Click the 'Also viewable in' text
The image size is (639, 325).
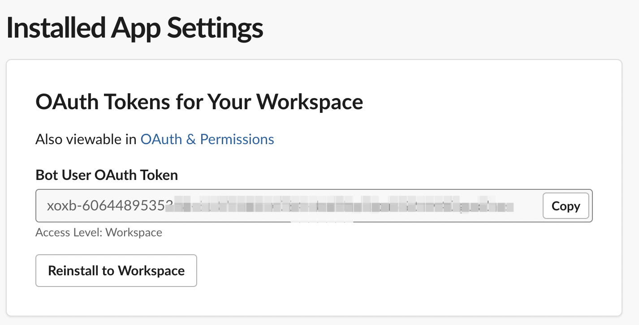(x=86, y=139)
